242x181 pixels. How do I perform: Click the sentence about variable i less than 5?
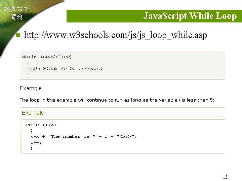pos(117,100)
